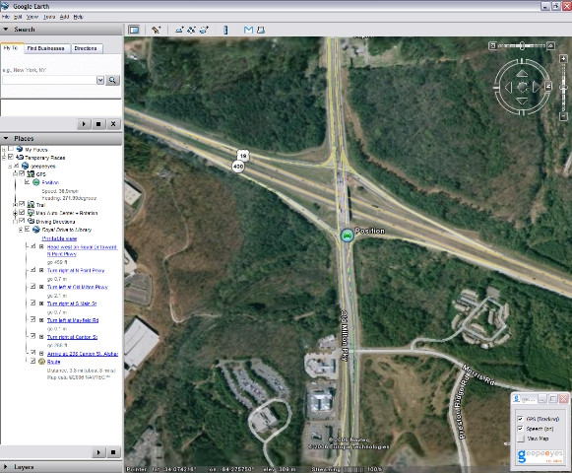Screen dimensions: 572x473
Task: Switch to Find Businesses tab
Action: coord(46,48)
